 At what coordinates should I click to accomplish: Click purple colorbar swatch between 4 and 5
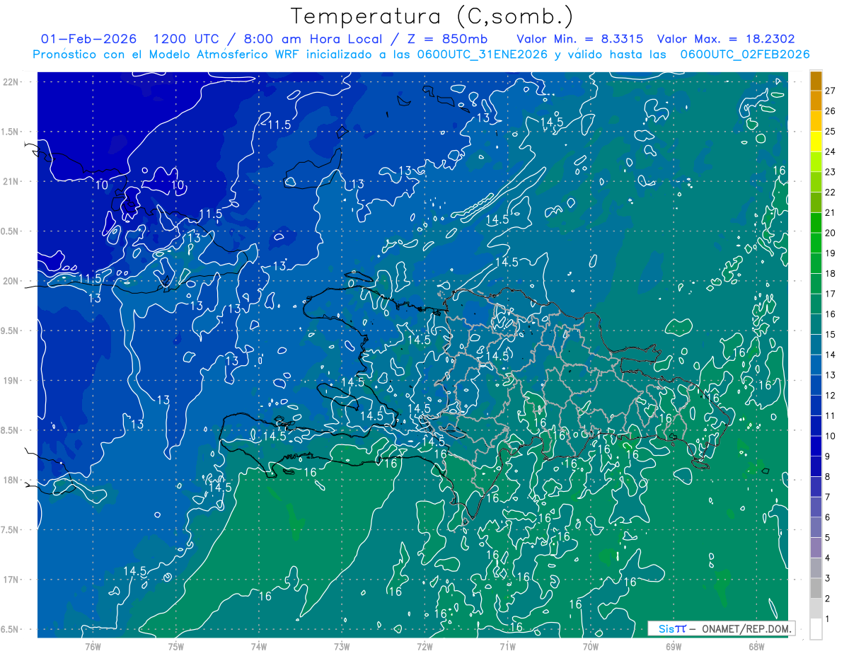pos(816,548)
